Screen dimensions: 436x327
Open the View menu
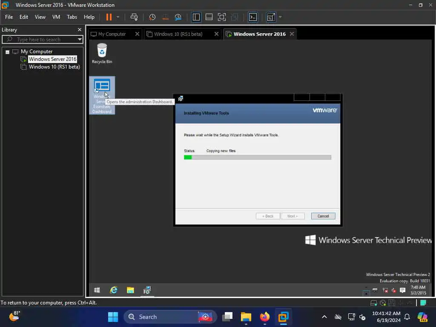40,17
